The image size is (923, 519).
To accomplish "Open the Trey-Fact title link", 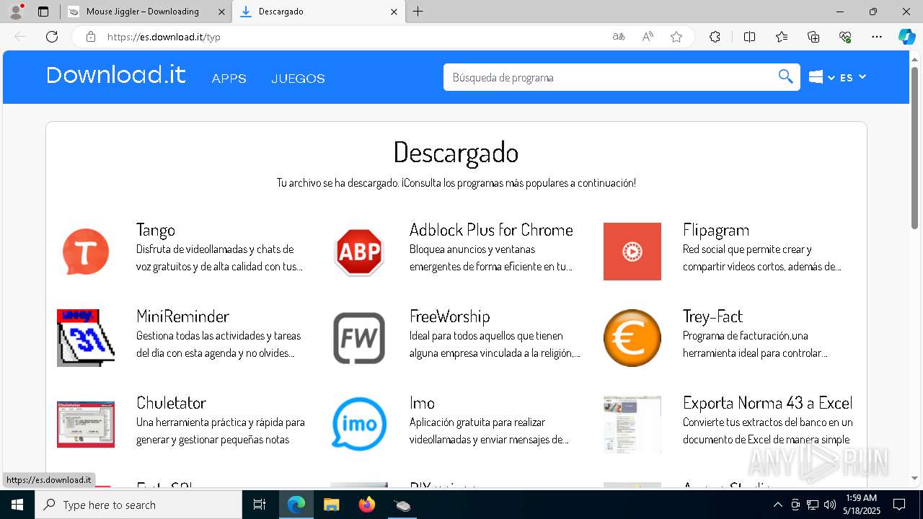I will click(x=712, y=316).
